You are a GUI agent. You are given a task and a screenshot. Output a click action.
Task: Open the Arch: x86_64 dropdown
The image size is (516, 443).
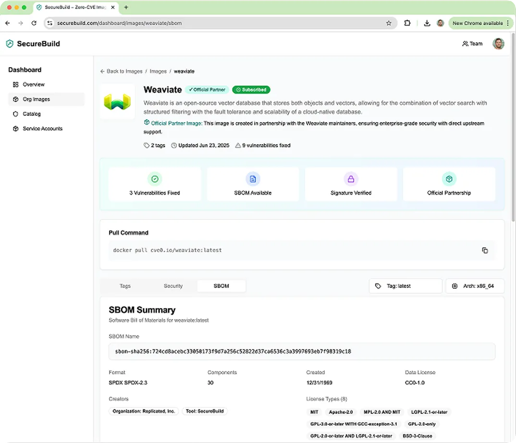pos(475,286)
